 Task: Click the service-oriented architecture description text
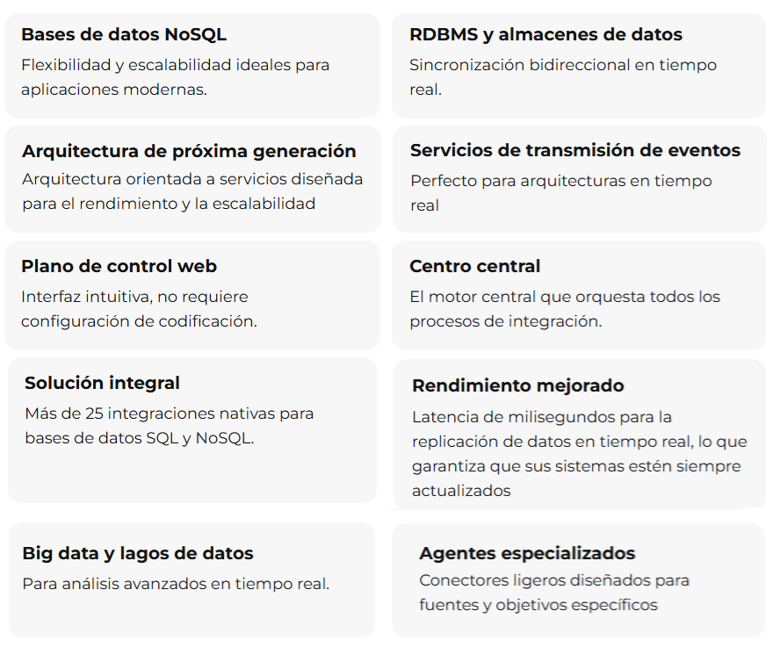point(192,191)
